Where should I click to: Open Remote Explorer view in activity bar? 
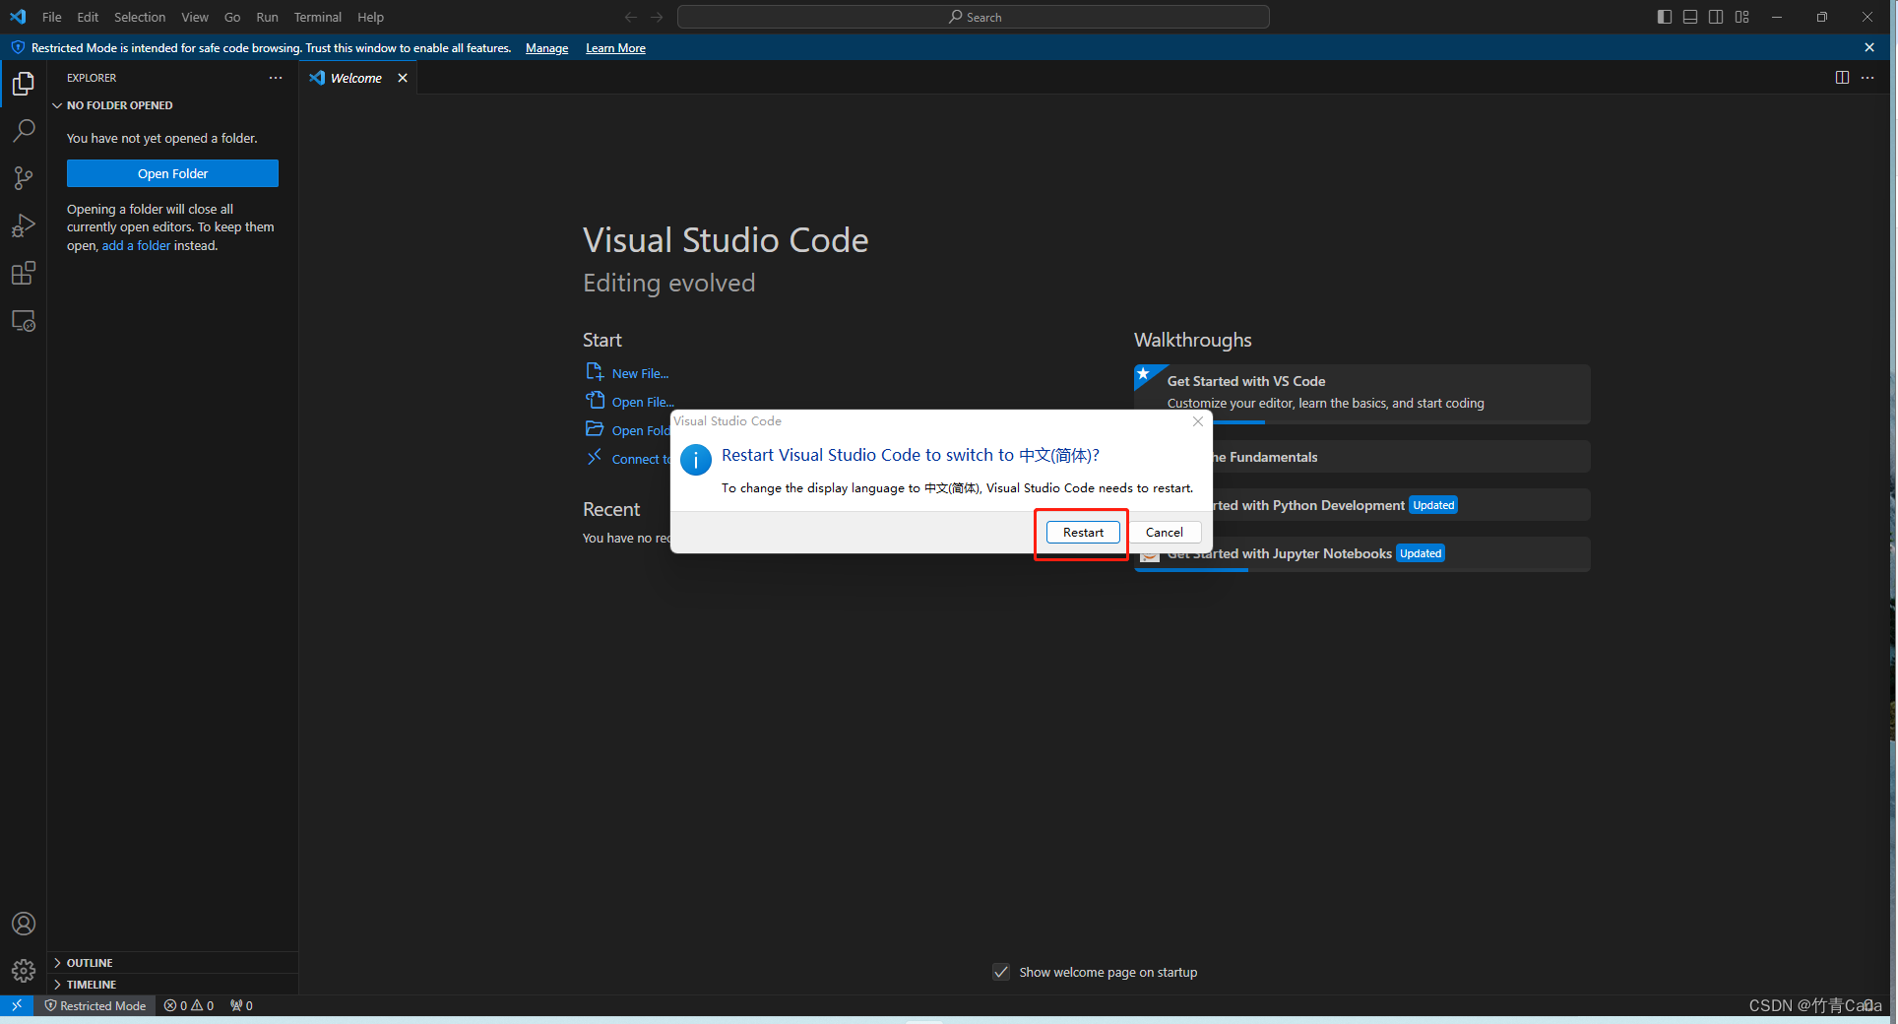coord(24,321)
